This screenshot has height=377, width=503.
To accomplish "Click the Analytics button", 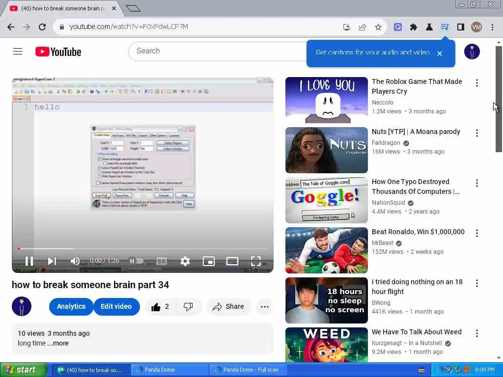I will pos(71,307).
